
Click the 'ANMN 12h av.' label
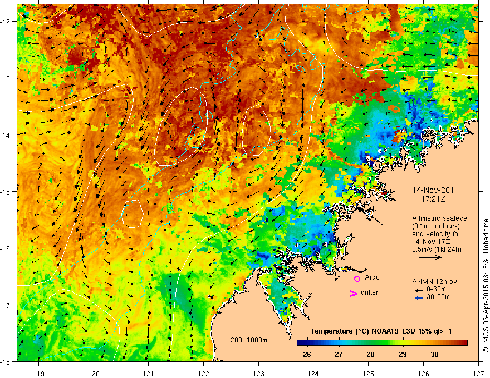tap(435, 282)
